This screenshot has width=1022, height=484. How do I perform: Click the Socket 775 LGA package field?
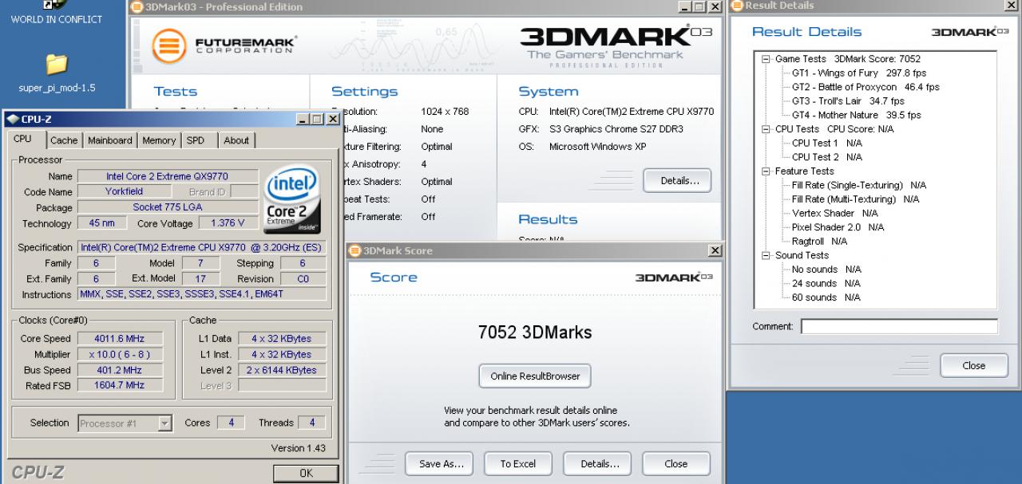pyautogui.click(x=168, y=207)
